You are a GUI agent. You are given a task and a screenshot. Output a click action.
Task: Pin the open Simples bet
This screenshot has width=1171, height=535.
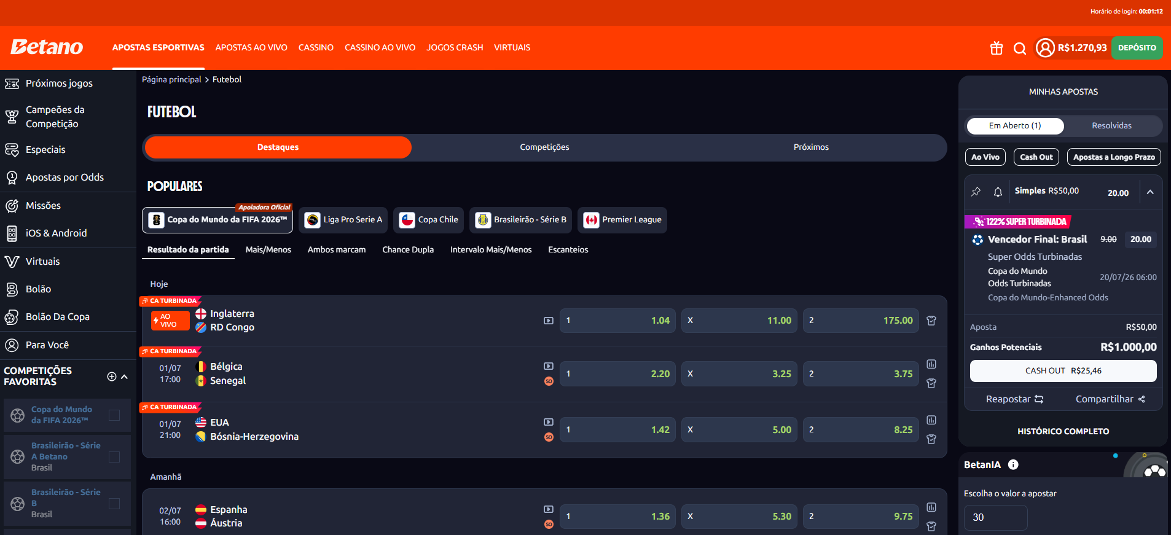click(976, 192)
